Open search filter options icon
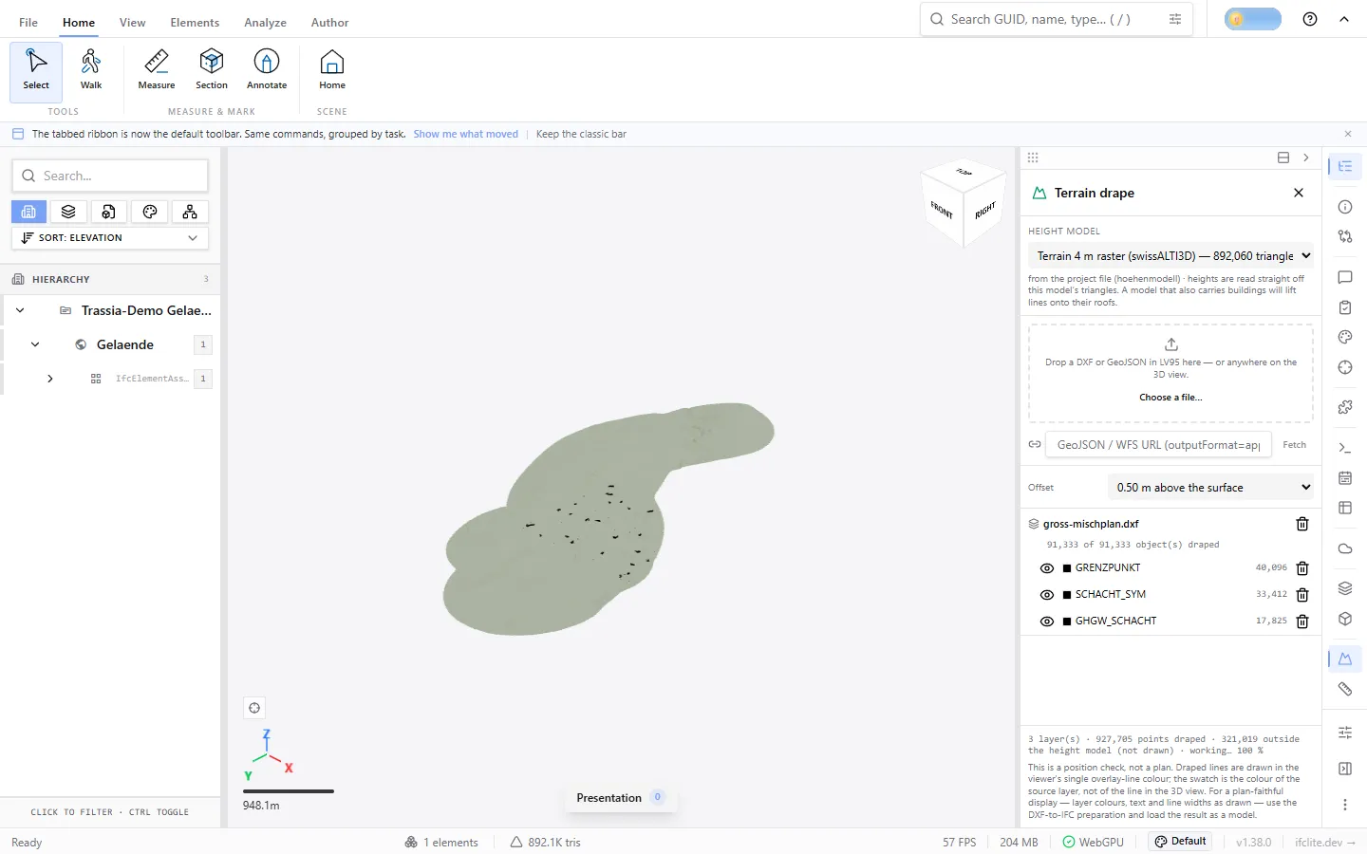1367x854 pixels. tap(1175, 19)
